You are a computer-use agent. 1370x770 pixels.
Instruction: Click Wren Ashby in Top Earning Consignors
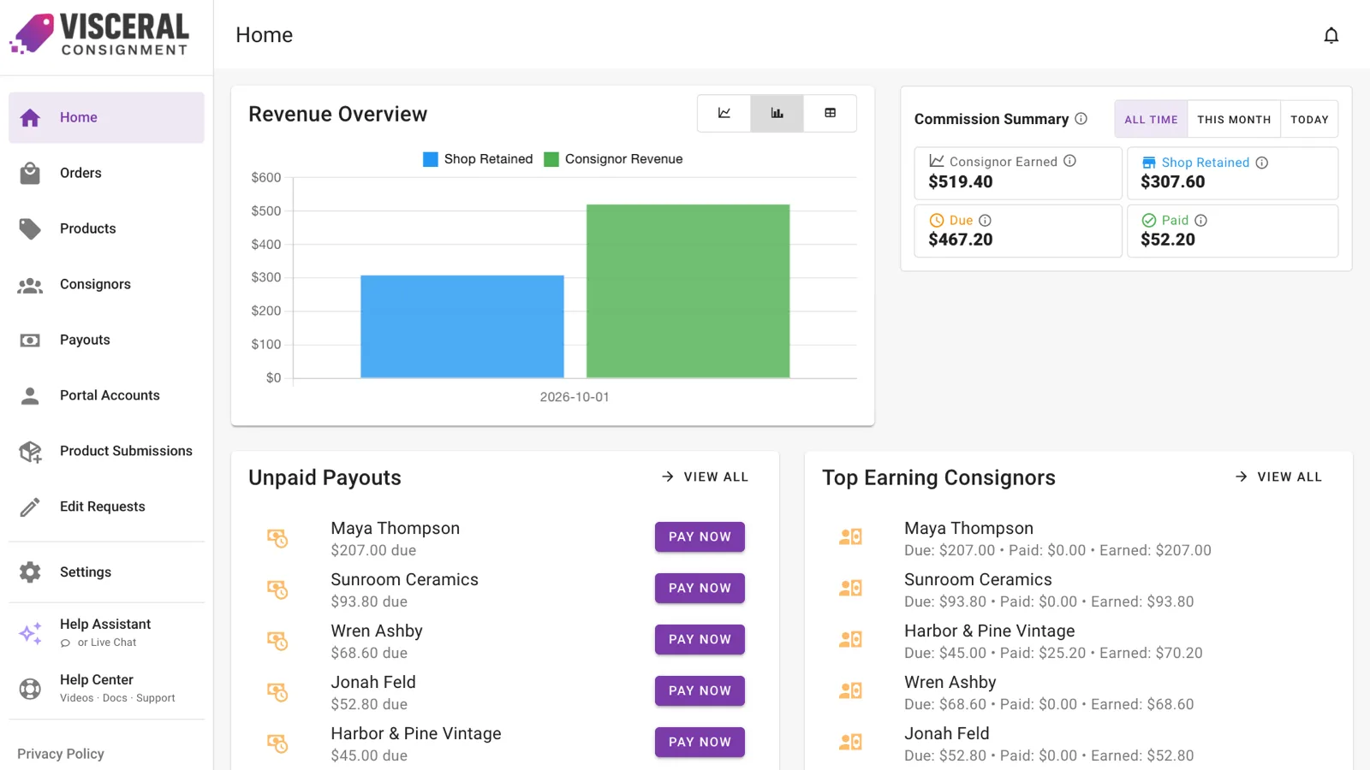950,683
